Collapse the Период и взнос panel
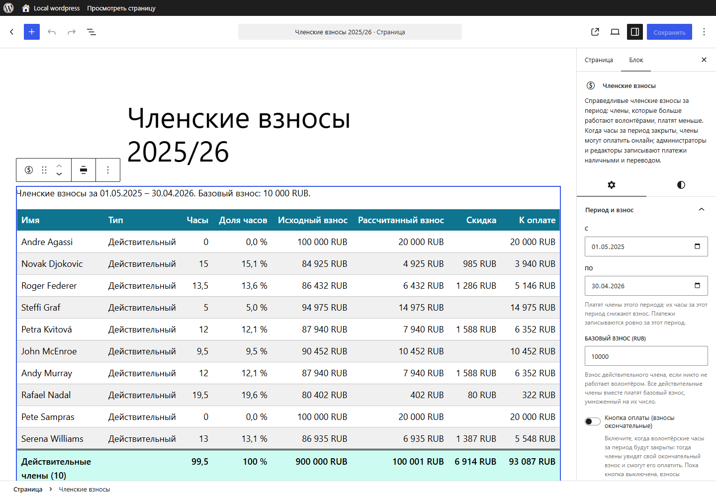 [646, 210]
